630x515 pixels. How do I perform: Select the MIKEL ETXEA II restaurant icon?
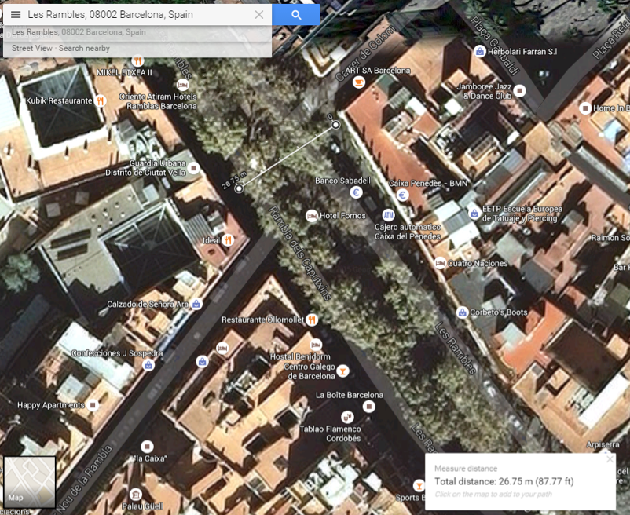click(137, 61)
